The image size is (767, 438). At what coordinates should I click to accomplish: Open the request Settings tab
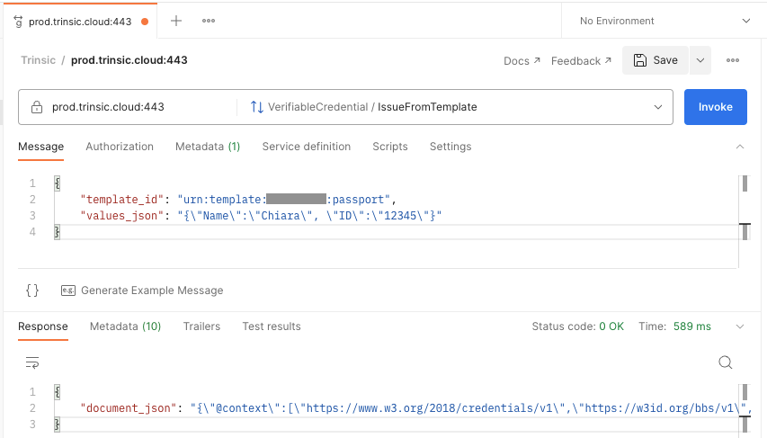click(x=450, y=147)
